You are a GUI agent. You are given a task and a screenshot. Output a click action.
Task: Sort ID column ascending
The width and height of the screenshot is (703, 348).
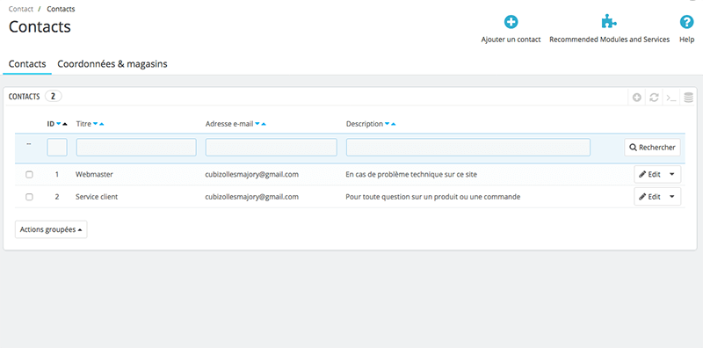[65, 124]
